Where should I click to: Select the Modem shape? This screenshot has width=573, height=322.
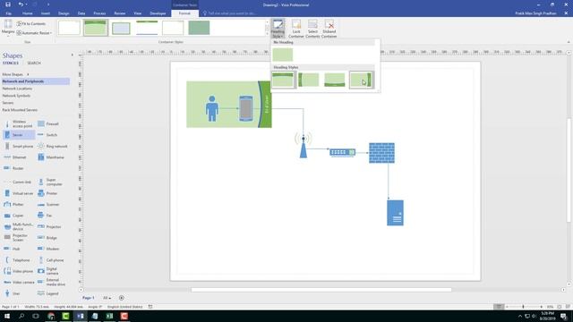click(x=48, y=249)
